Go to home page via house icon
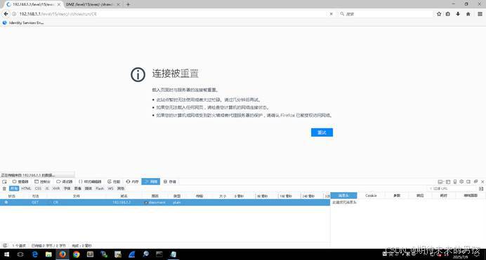 point(468,14)
